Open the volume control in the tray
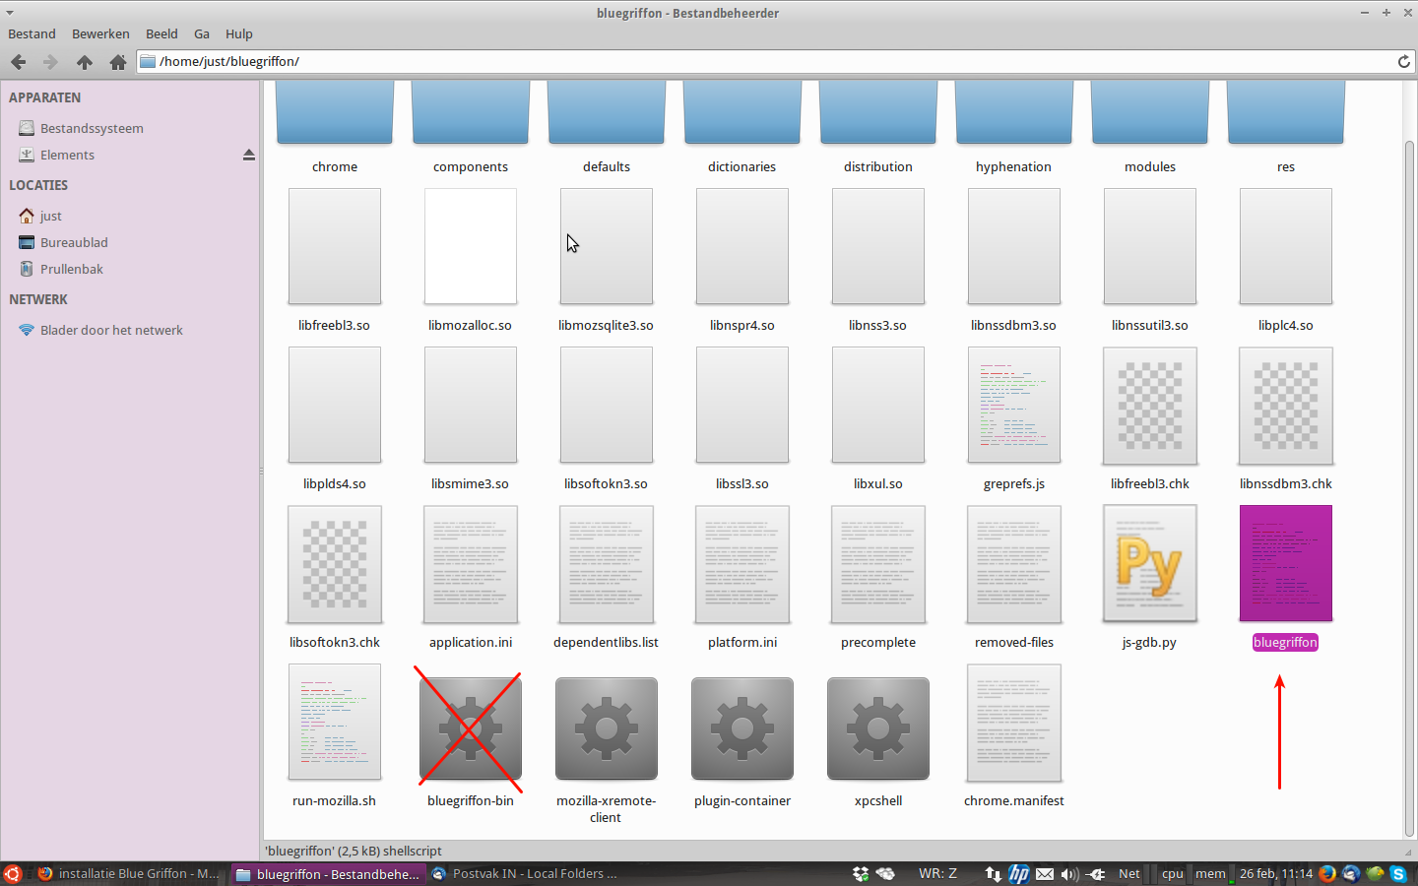This screenshot has width=1418, height=886. [x=1069, y=873]
